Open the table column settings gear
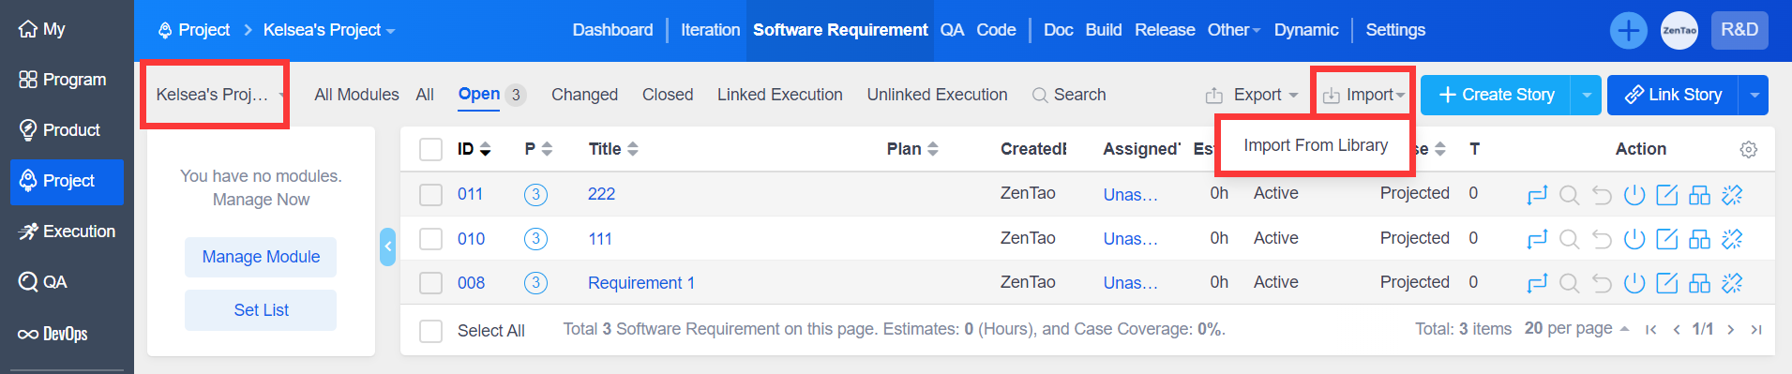The image size is (1792, 374). click(x=1749, y=150)
